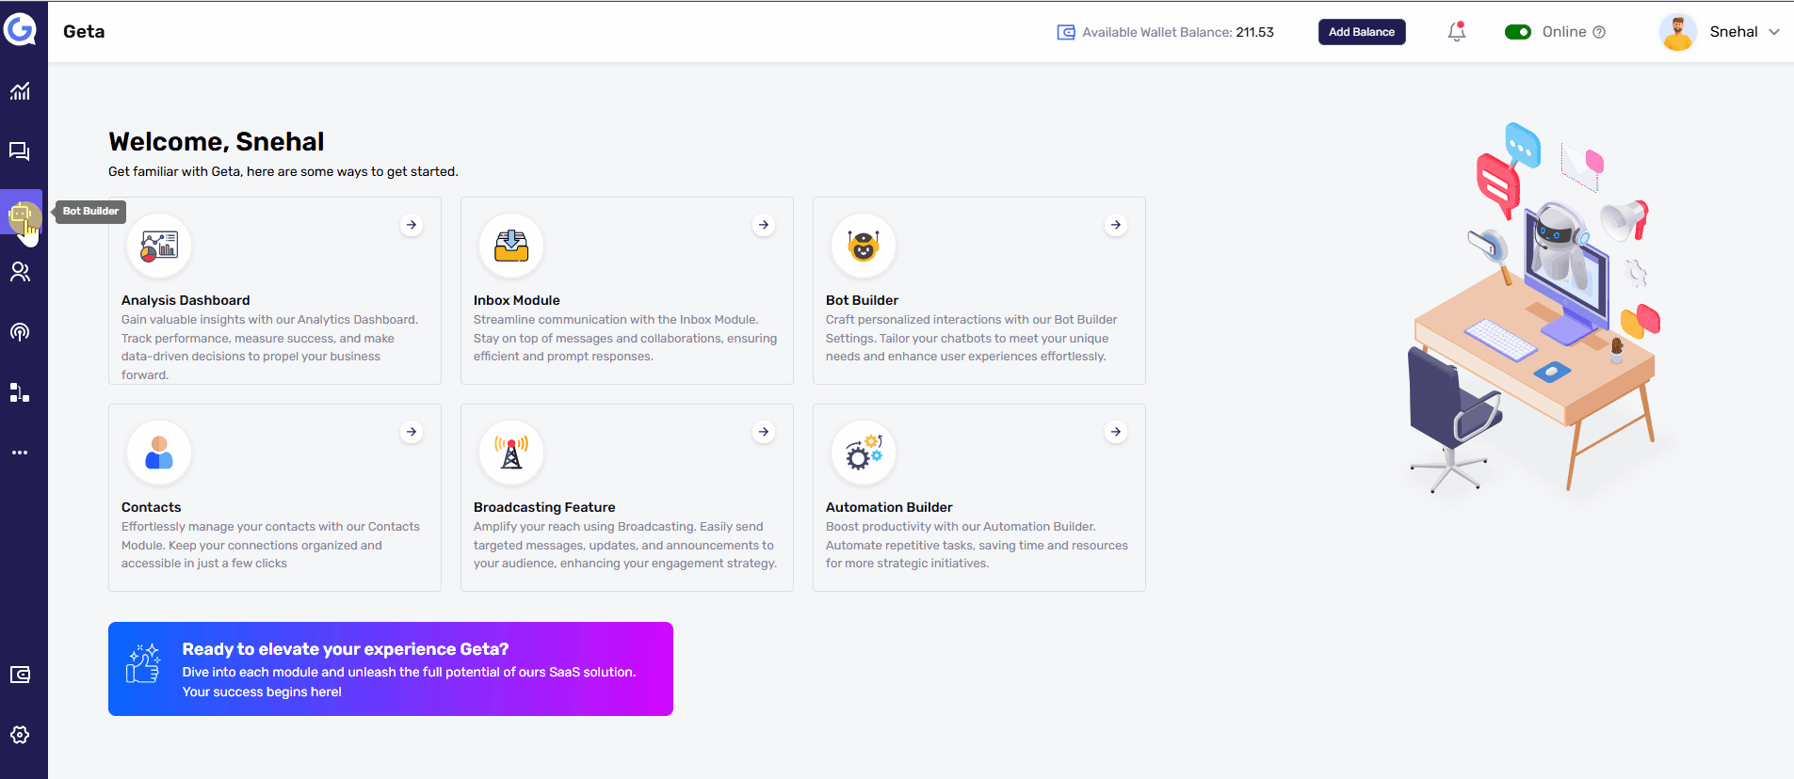Image resolution: width=1794 pixels, height=779 pixels.
Task: Click the Online help question mark icon
Action: pos(1599,32)
